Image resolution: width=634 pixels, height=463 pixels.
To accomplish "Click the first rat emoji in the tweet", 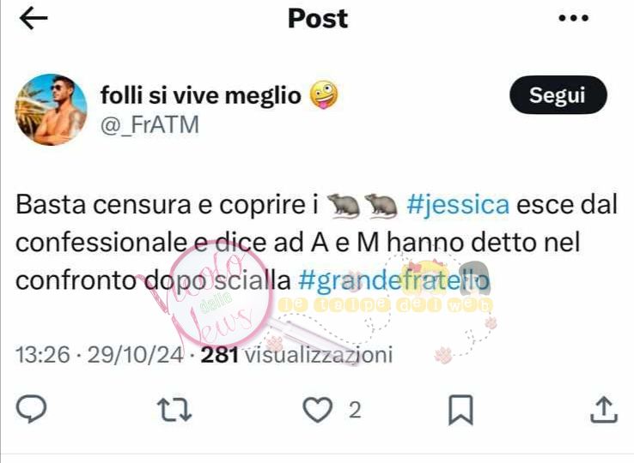I will [x=343, y=206].
